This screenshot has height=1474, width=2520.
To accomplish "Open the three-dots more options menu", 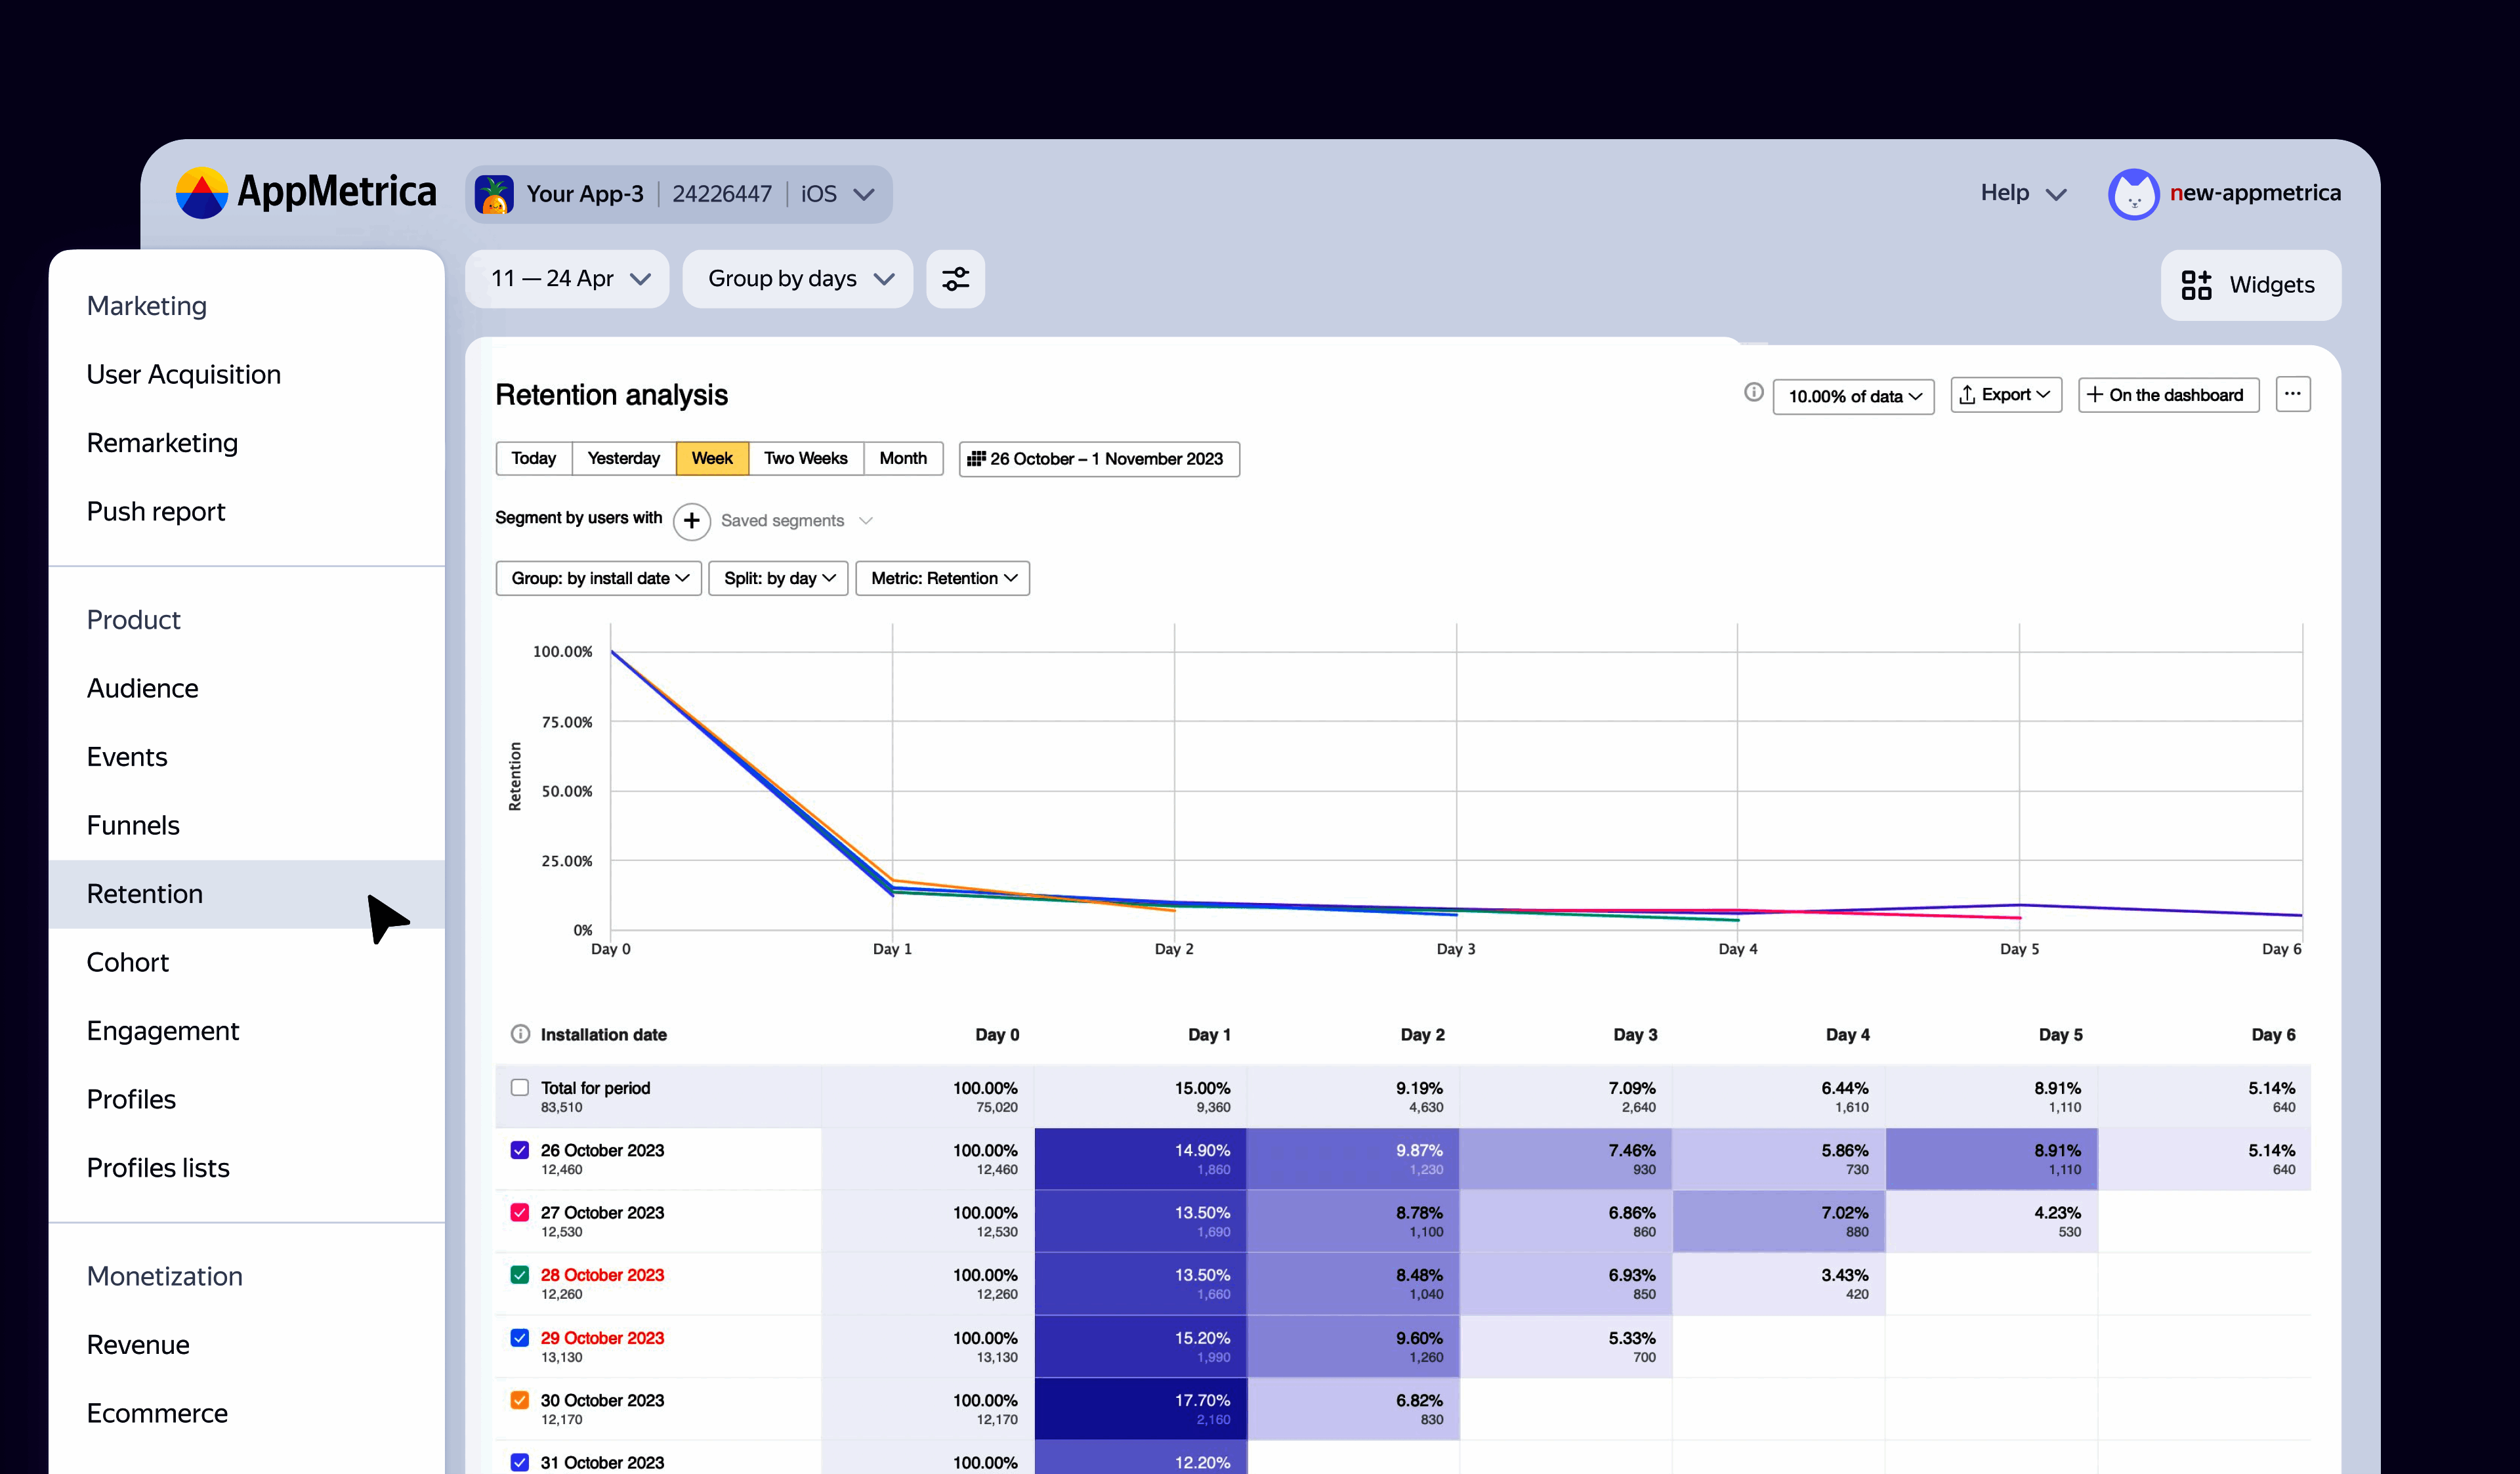I will (2292, 394).
